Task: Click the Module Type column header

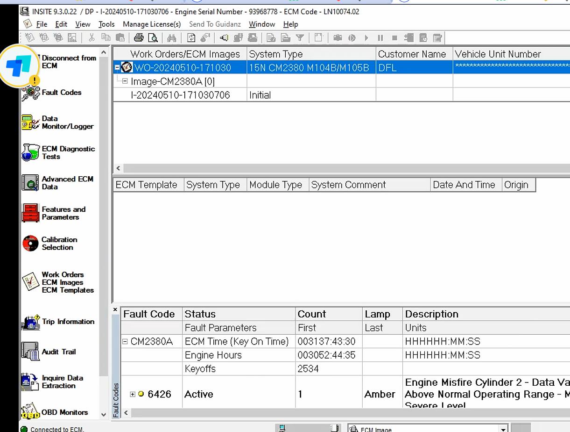Action: click(278, 185)
